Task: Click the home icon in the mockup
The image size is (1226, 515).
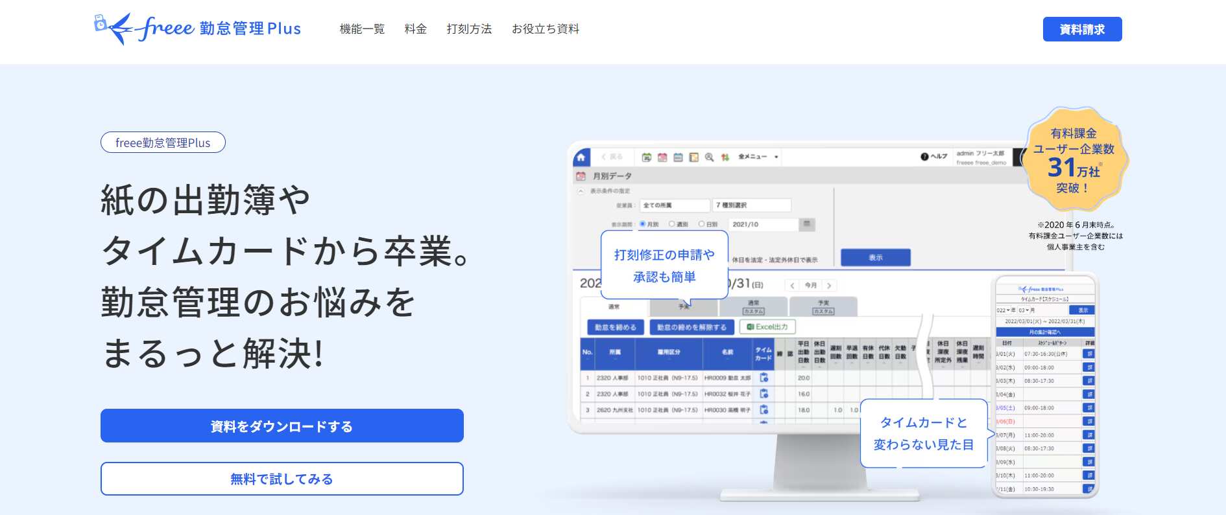Action: pos(581,157)
